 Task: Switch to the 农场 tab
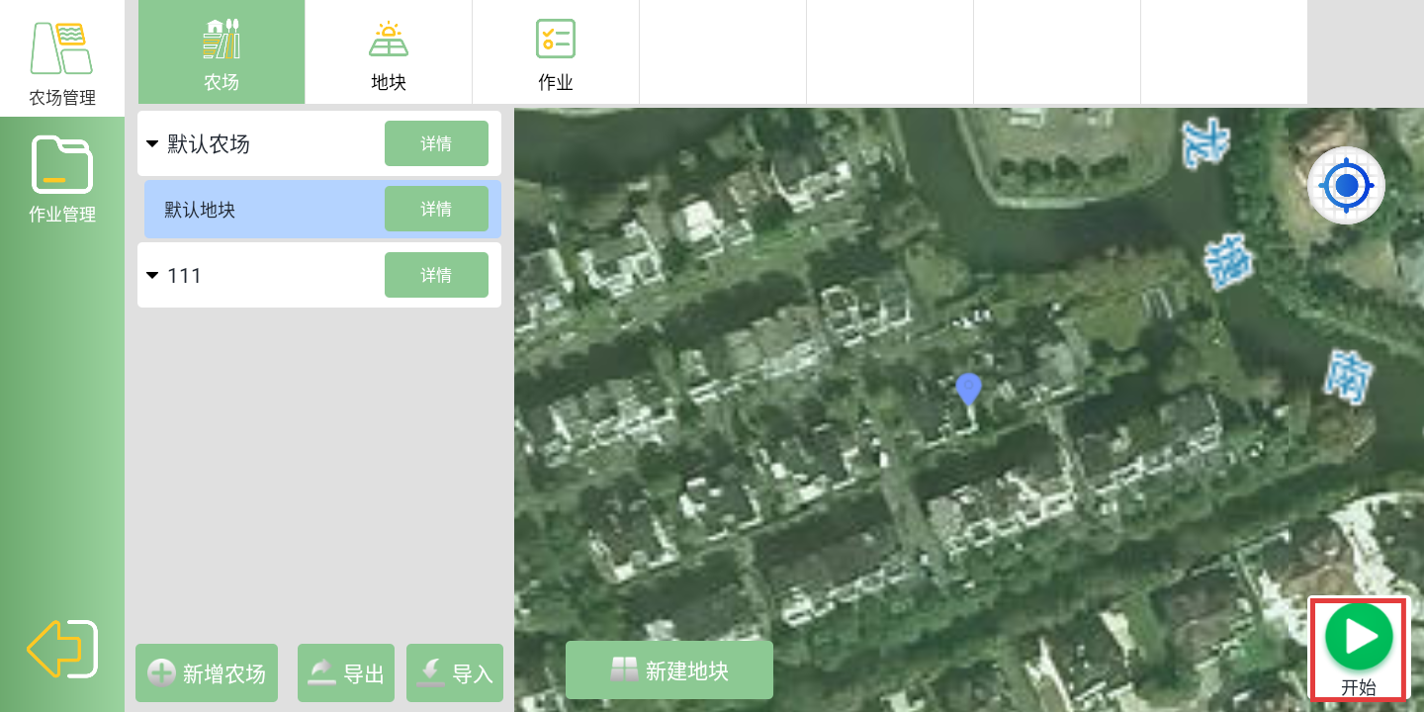coord(222,53)
